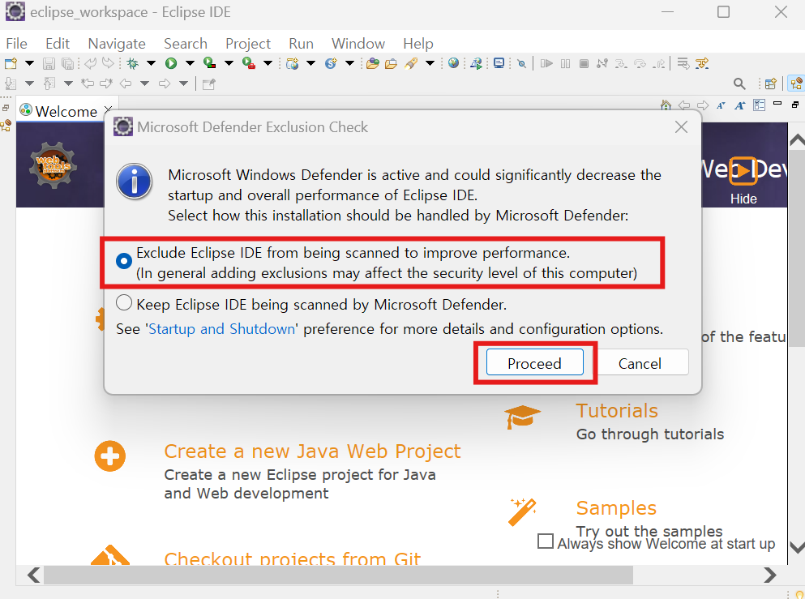This screenshot has height=599, width=805.
Task: Open Create a new Java Web Project
Action: coord(312,451)
